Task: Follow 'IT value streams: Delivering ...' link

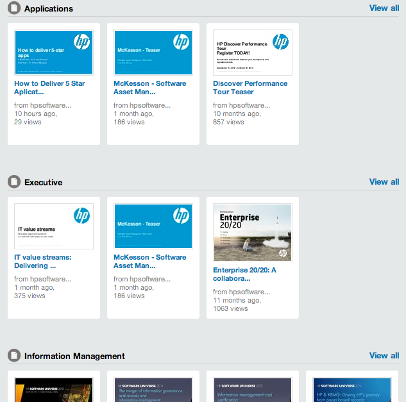Action: click(43, 261)
